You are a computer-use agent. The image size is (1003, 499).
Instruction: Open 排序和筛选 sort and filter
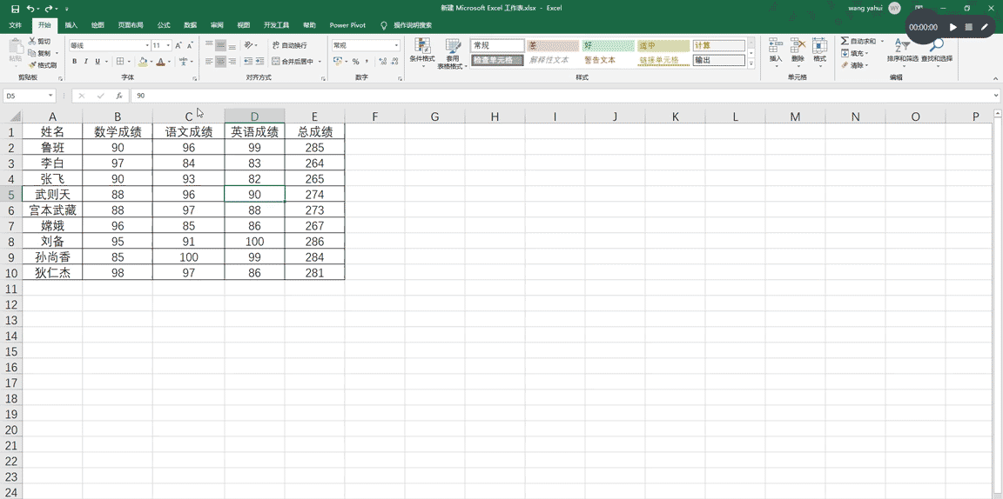pyautogui.click(x=903, y=51)
